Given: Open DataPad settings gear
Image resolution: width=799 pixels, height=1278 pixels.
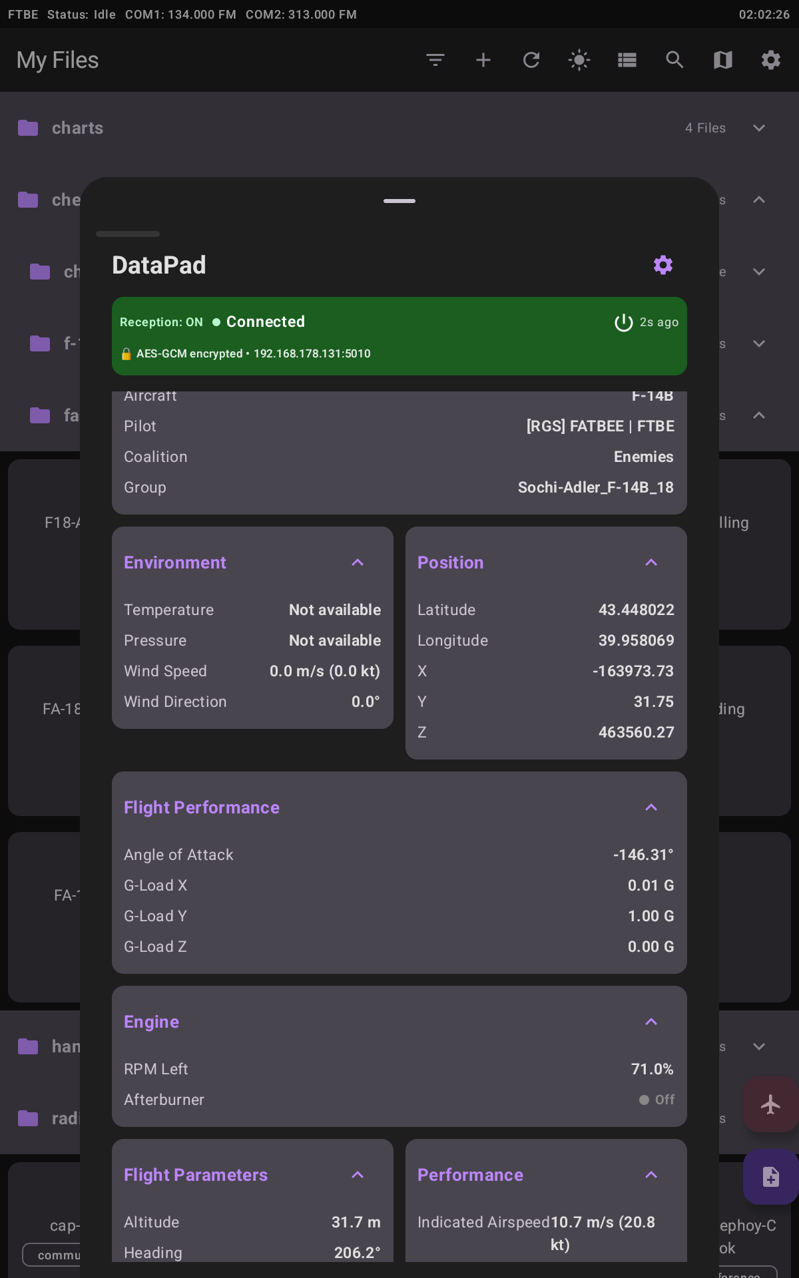Looking at the screenshot, I should pyautogui.click(x=663, y=265).
